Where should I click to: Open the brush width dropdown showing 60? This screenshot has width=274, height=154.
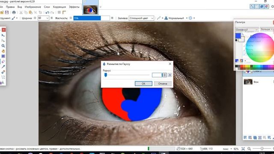pos(48,18)
